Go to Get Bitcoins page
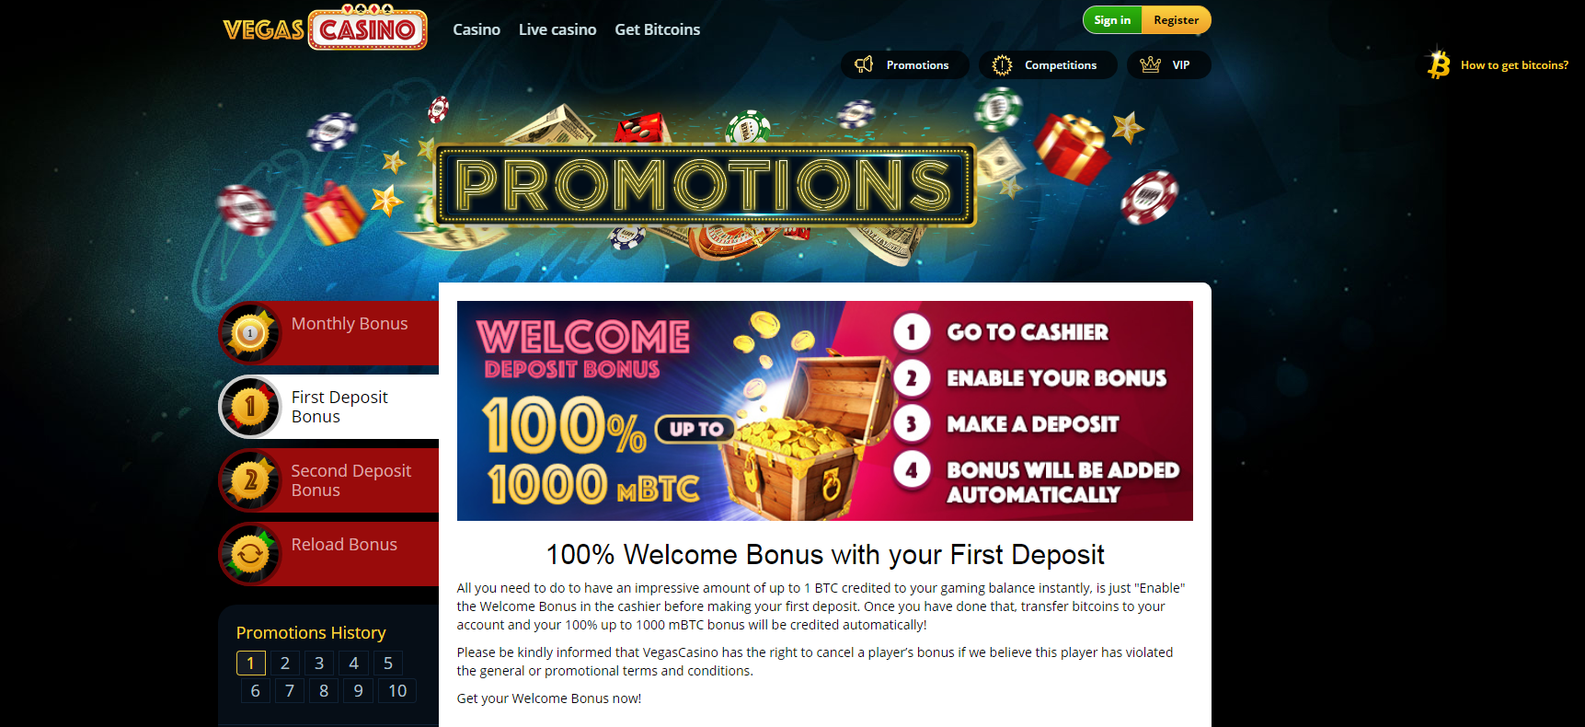1585x727 pixels. [658, 29]
